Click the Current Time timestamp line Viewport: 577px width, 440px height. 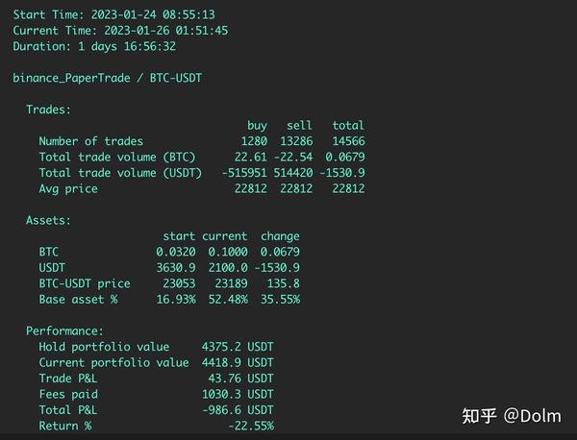click(120, 31)
